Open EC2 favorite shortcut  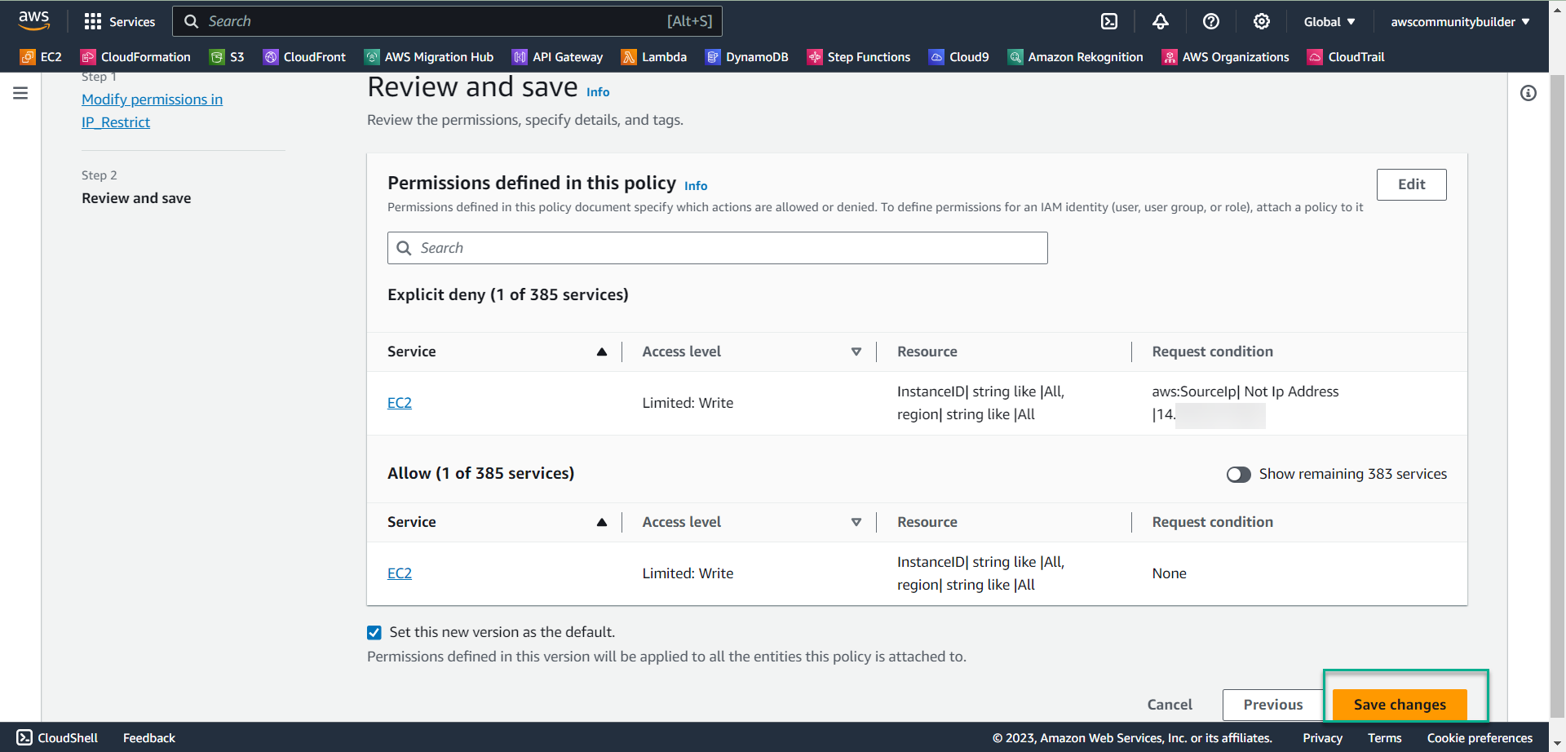[x=41, y=57]
